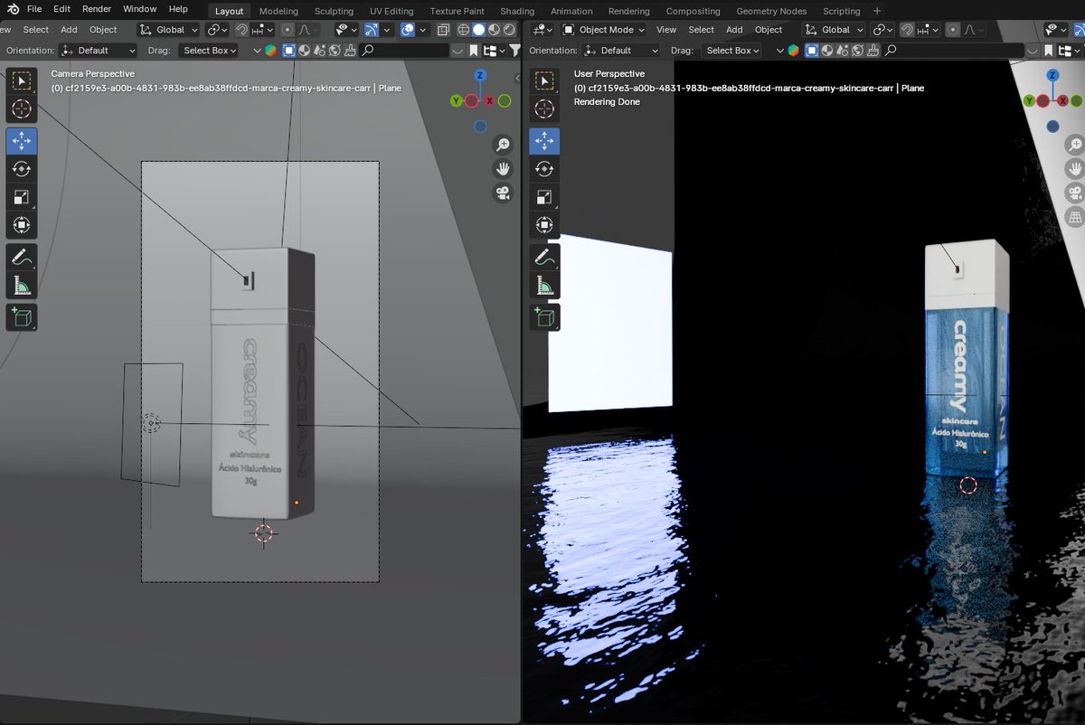Activate the Add Cube tool in left viewport
The width and height of the screenshot is (1085, 725).
22,316
